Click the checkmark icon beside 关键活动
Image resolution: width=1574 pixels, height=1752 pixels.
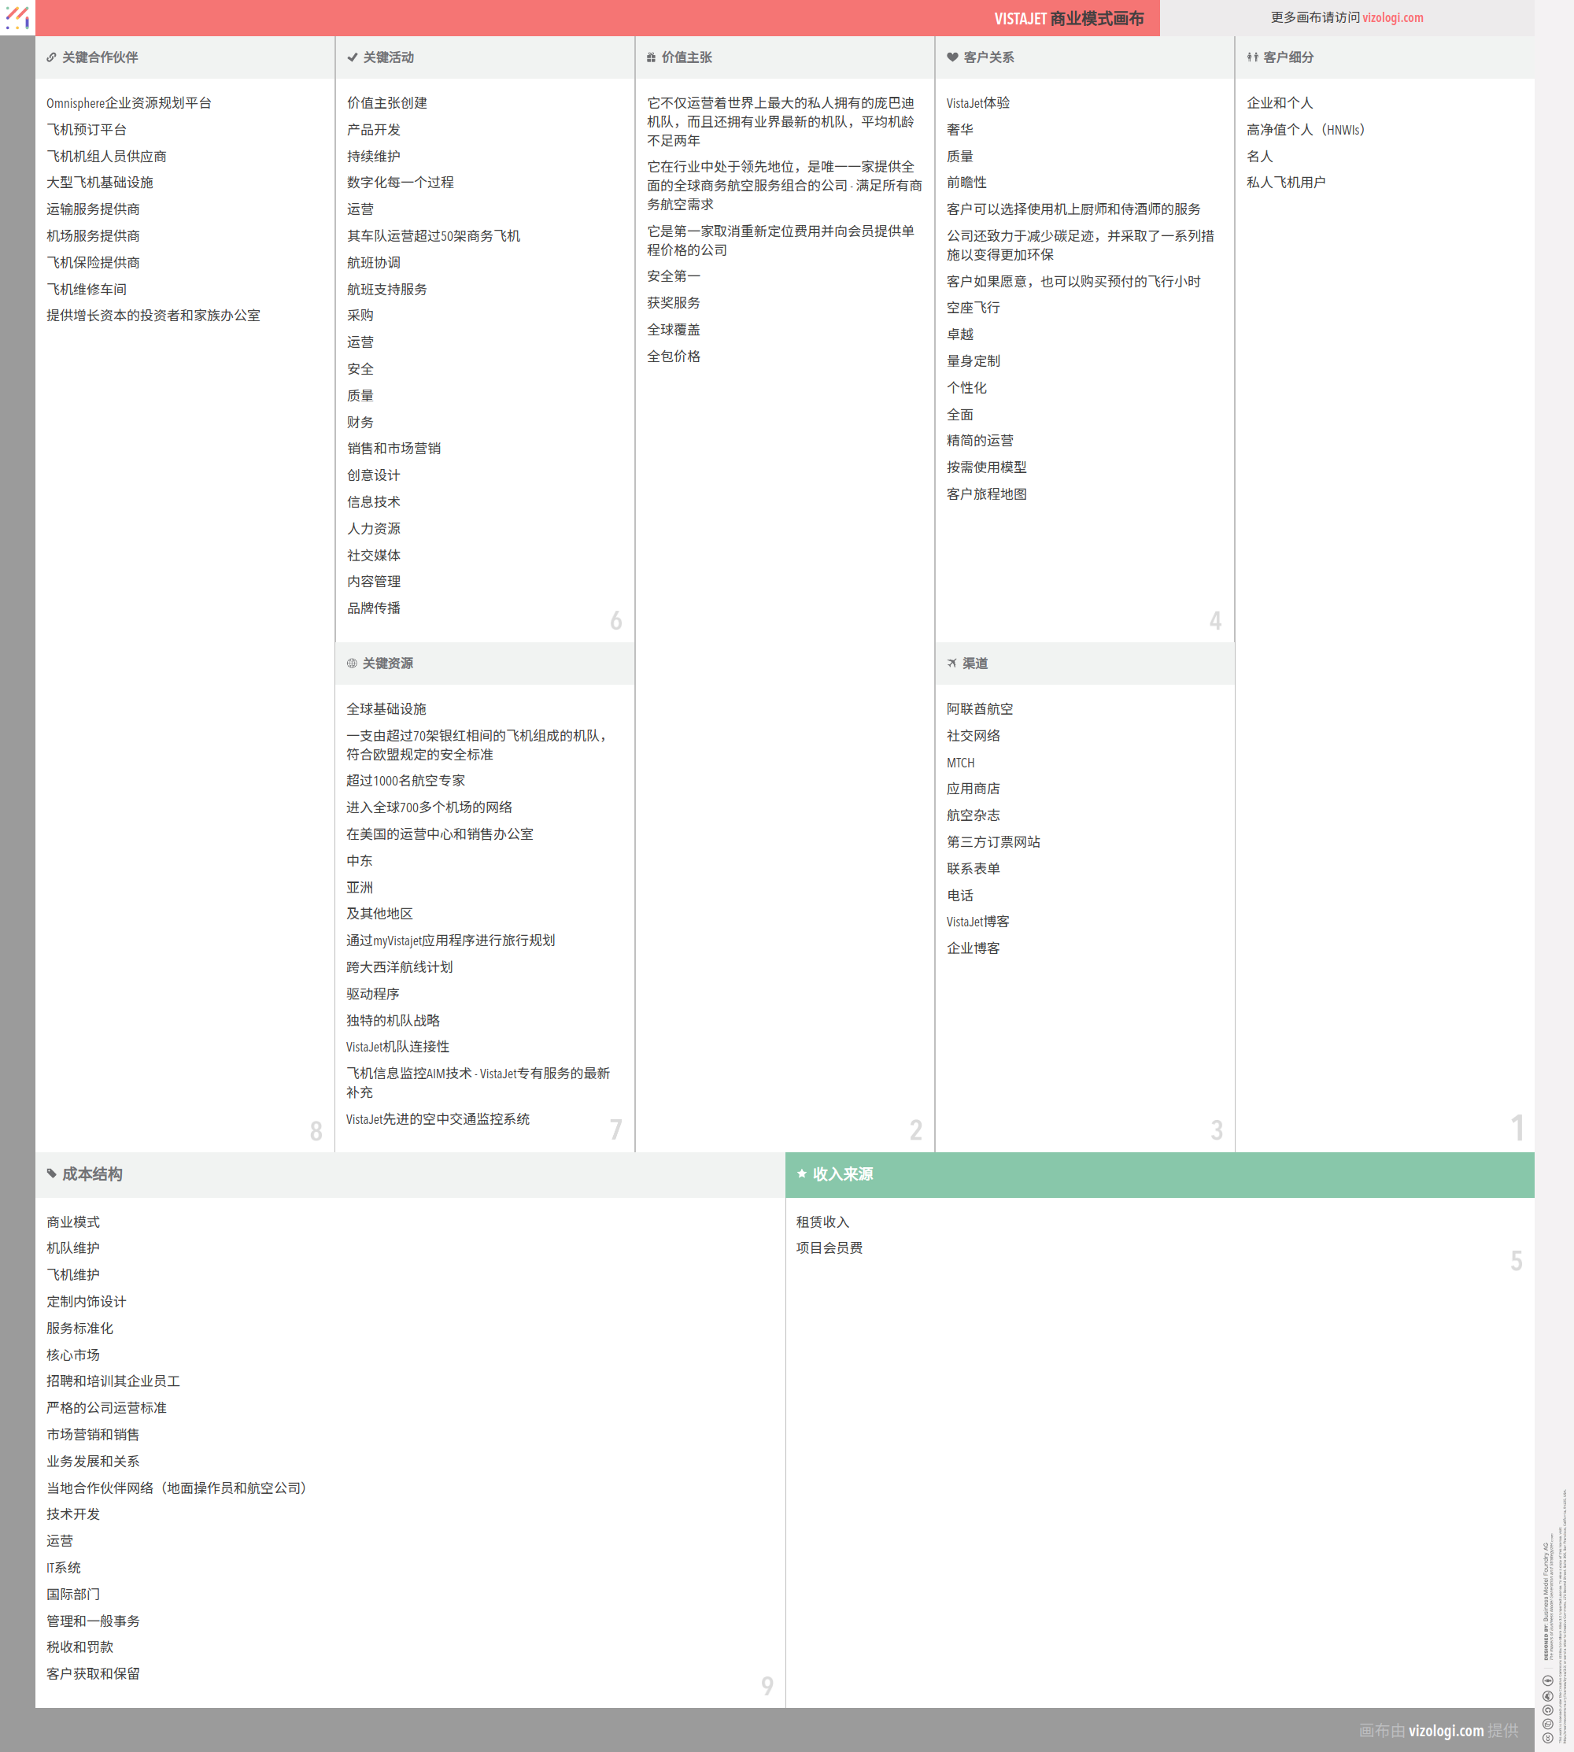pyautogui.click(x=352, y=58)
